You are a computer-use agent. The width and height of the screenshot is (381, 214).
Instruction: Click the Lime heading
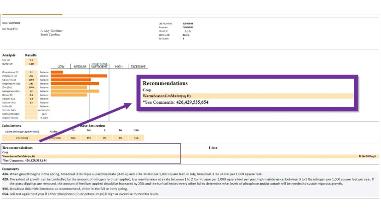pyautogui.click(x=213, y=147)
